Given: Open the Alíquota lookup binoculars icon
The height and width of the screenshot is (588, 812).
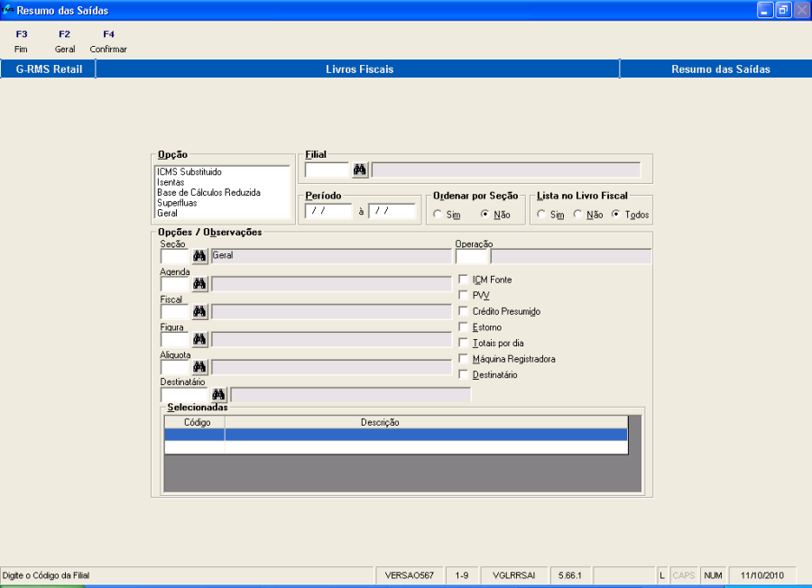Looking at the screenshot, I should point(199,367).
